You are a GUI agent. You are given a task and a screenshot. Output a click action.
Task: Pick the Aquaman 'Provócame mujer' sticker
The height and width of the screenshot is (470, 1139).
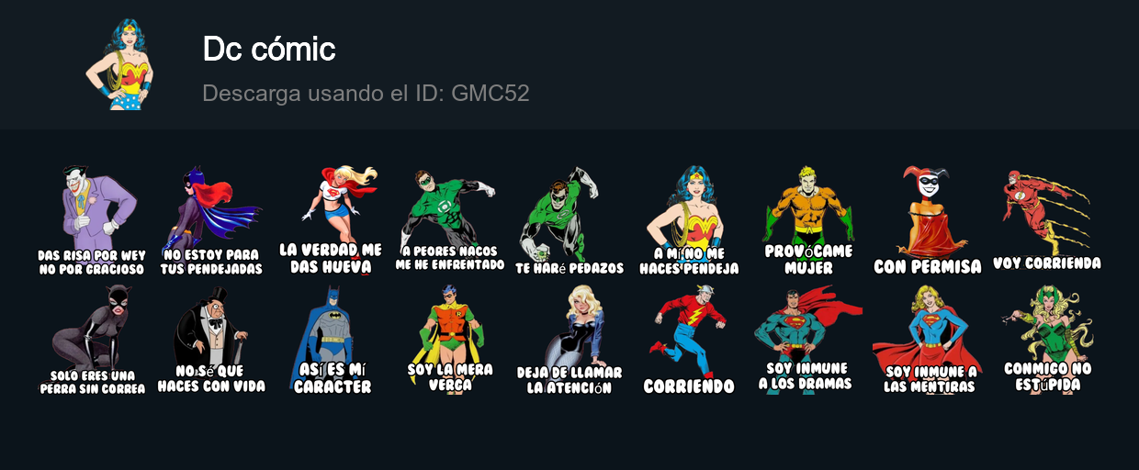click(x=808, y=221)
